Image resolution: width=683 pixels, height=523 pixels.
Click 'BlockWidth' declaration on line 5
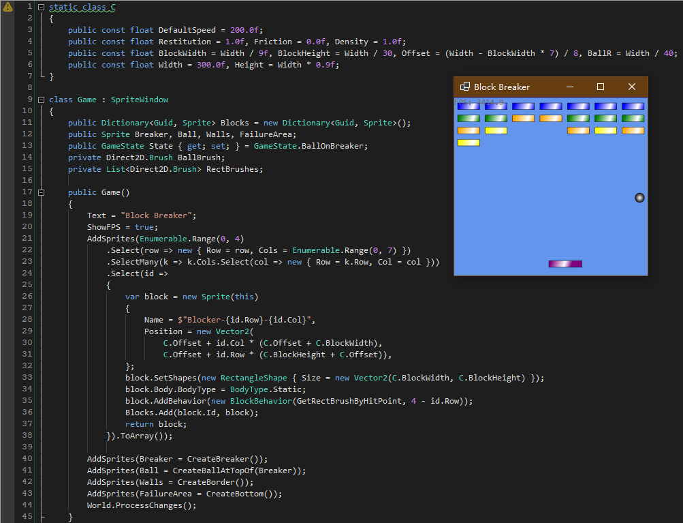pyautogui.click(x=182, y=53)
